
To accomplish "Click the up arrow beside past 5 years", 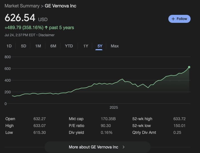I will [46, 27].
